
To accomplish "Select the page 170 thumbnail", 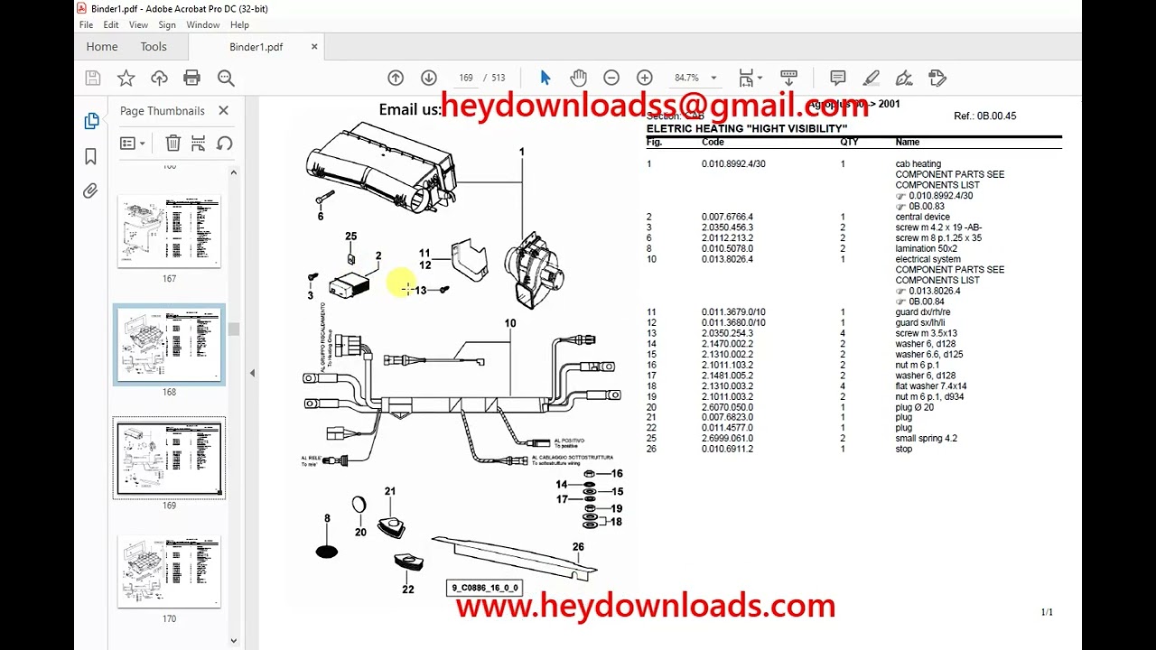I will [169, 571].
